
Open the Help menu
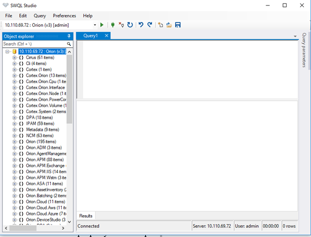coord(88,15)
